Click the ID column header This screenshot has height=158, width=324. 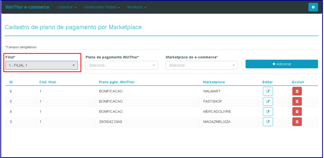pos(11,82)
